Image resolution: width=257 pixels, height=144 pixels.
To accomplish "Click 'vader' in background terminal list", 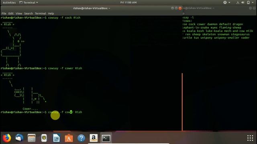I will (245, 38).
